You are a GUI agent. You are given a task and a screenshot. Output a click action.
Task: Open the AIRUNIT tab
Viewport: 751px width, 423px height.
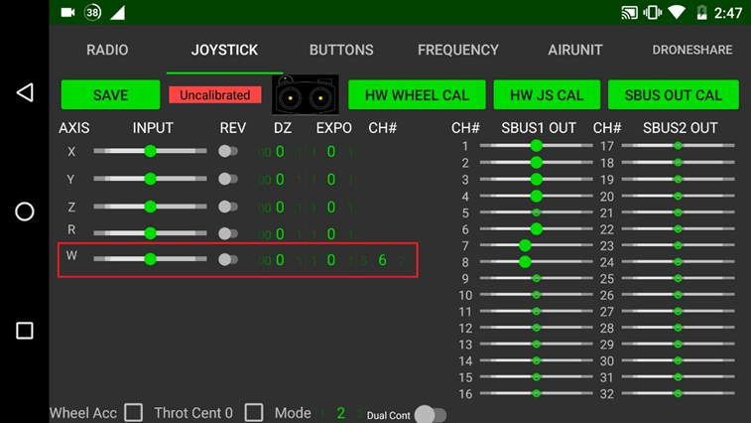pos(574,50)
